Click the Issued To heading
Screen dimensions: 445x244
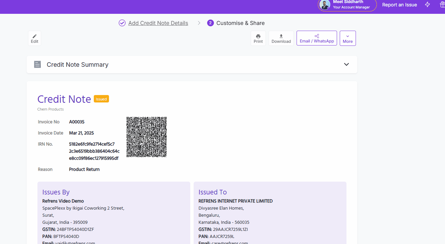(x=213, y=192)
